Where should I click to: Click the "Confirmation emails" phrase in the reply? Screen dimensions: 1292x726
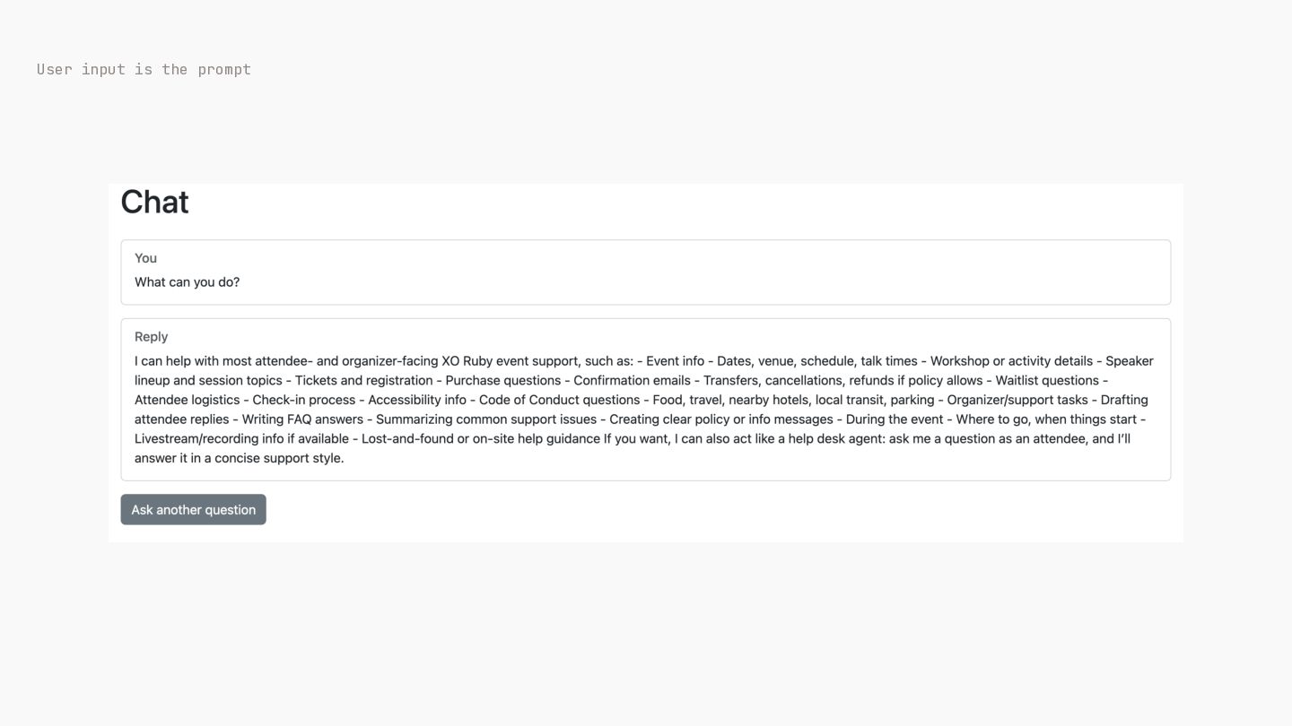tap(632, 380)
